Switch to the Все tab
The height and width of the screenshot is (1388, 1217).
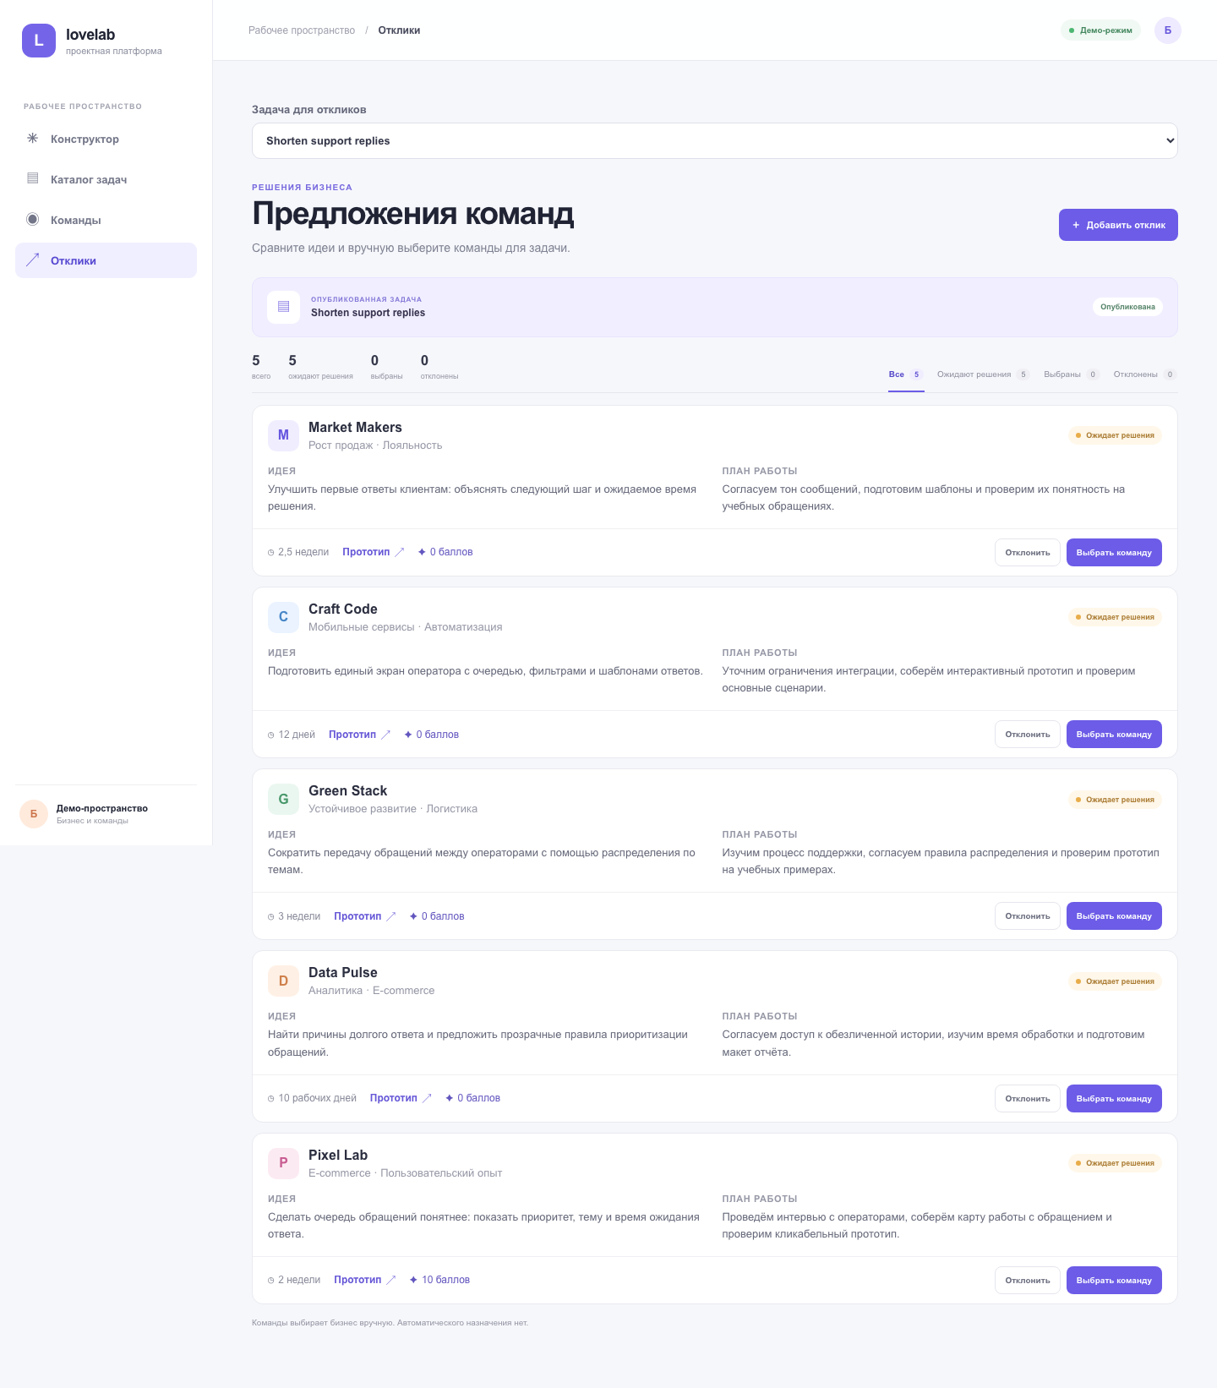tap(906, 374)
